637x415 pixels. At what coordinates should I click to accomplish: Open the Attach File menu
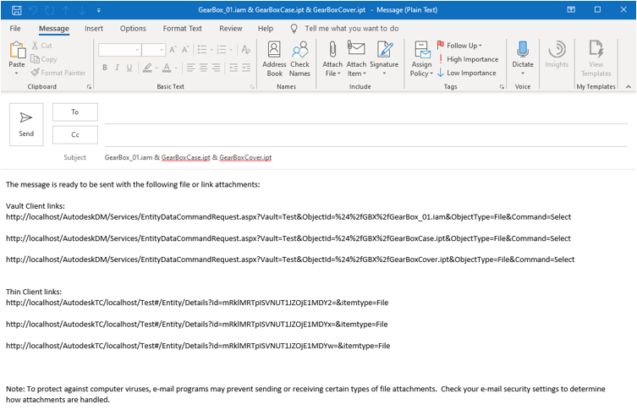coord(332,59)
